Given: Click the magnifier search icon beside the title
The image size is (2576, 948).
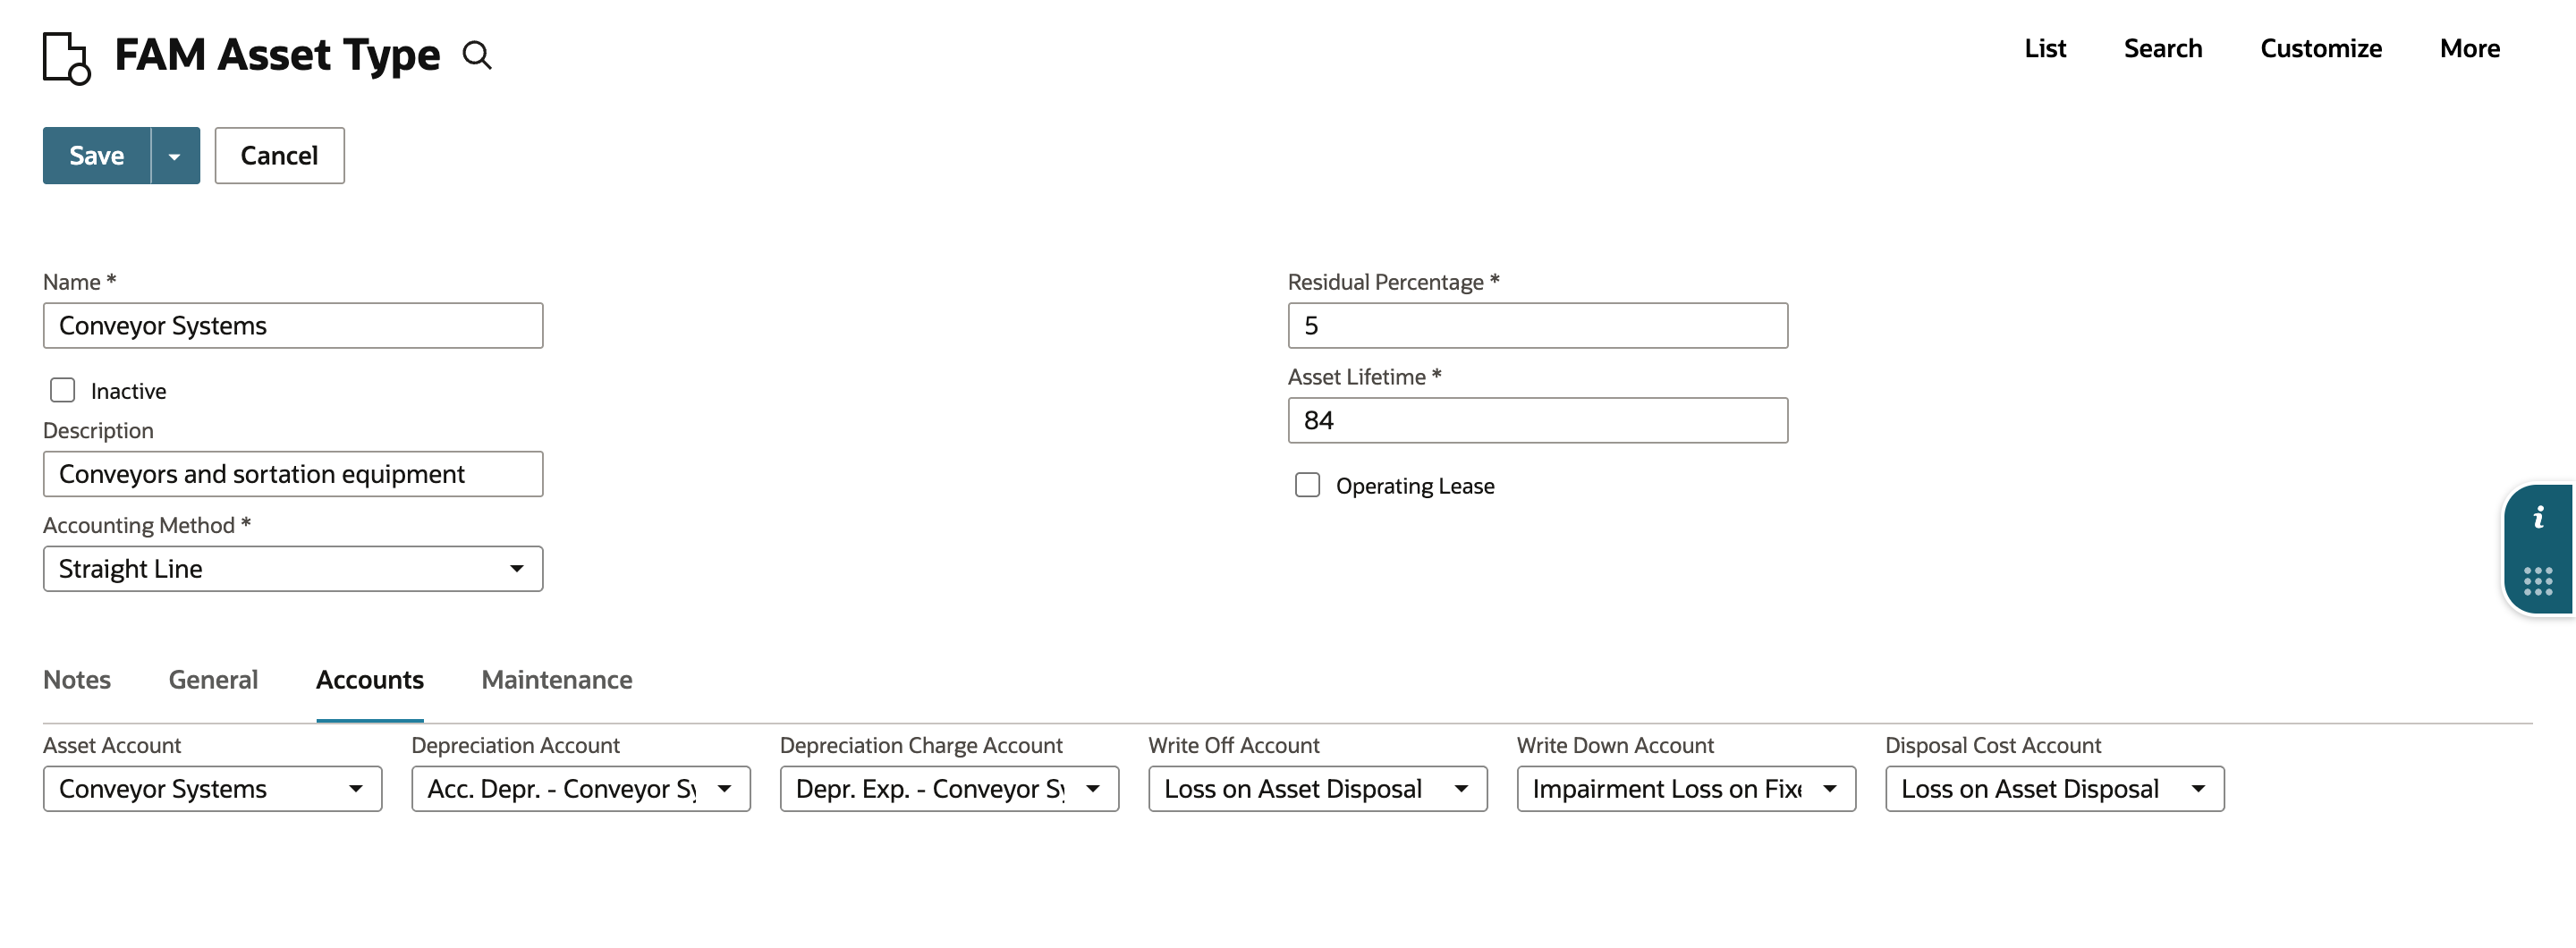Looking at the screenshot, I should coord(477,55).
